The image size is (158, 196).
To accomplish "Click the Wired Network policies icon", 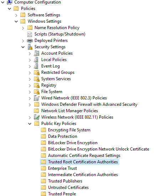I will pos(37,98).
